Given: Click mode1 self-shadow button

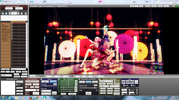Looking at the screenshot, I should (x=88, y=82).
